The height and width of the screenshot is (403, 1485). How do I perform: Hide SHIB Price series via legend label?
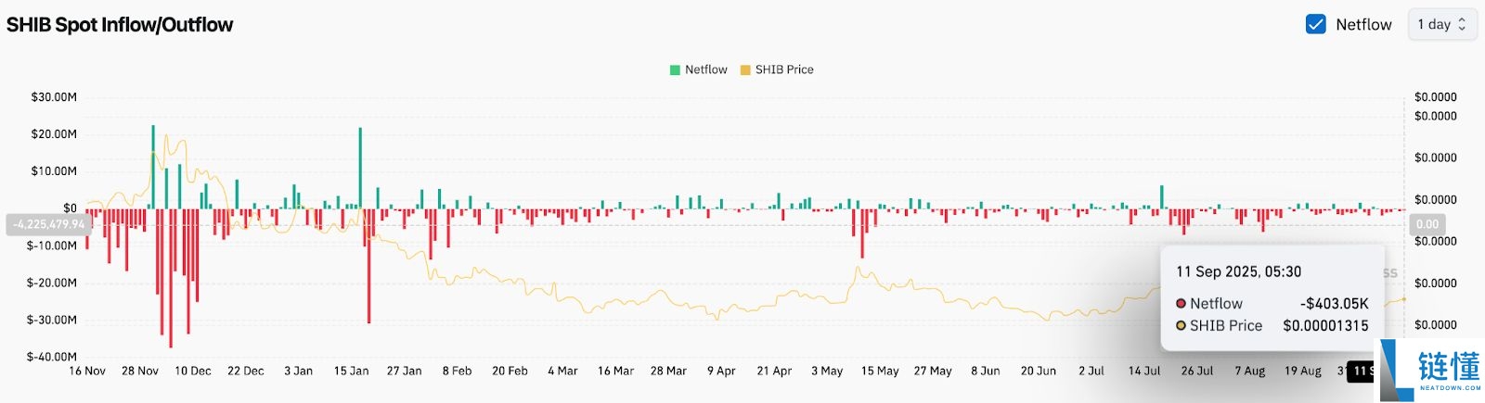[x=783, y=69]
